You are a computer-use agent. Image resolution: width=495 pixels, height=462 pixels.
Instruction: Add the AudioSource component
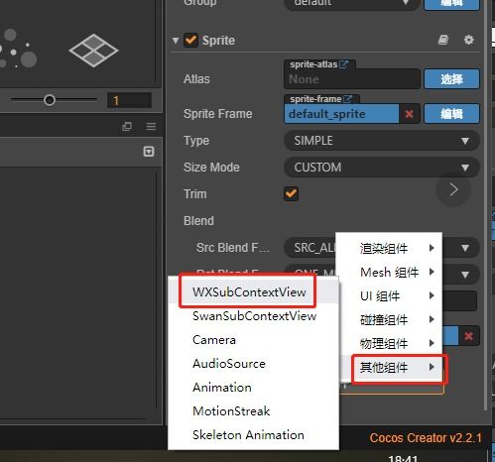(x=254, y=364)
